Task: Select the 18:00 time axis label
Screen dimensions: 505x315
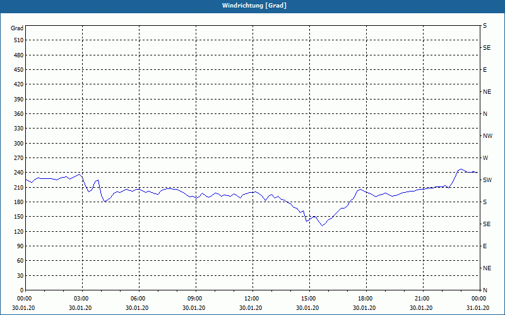Action: (364, 298)
